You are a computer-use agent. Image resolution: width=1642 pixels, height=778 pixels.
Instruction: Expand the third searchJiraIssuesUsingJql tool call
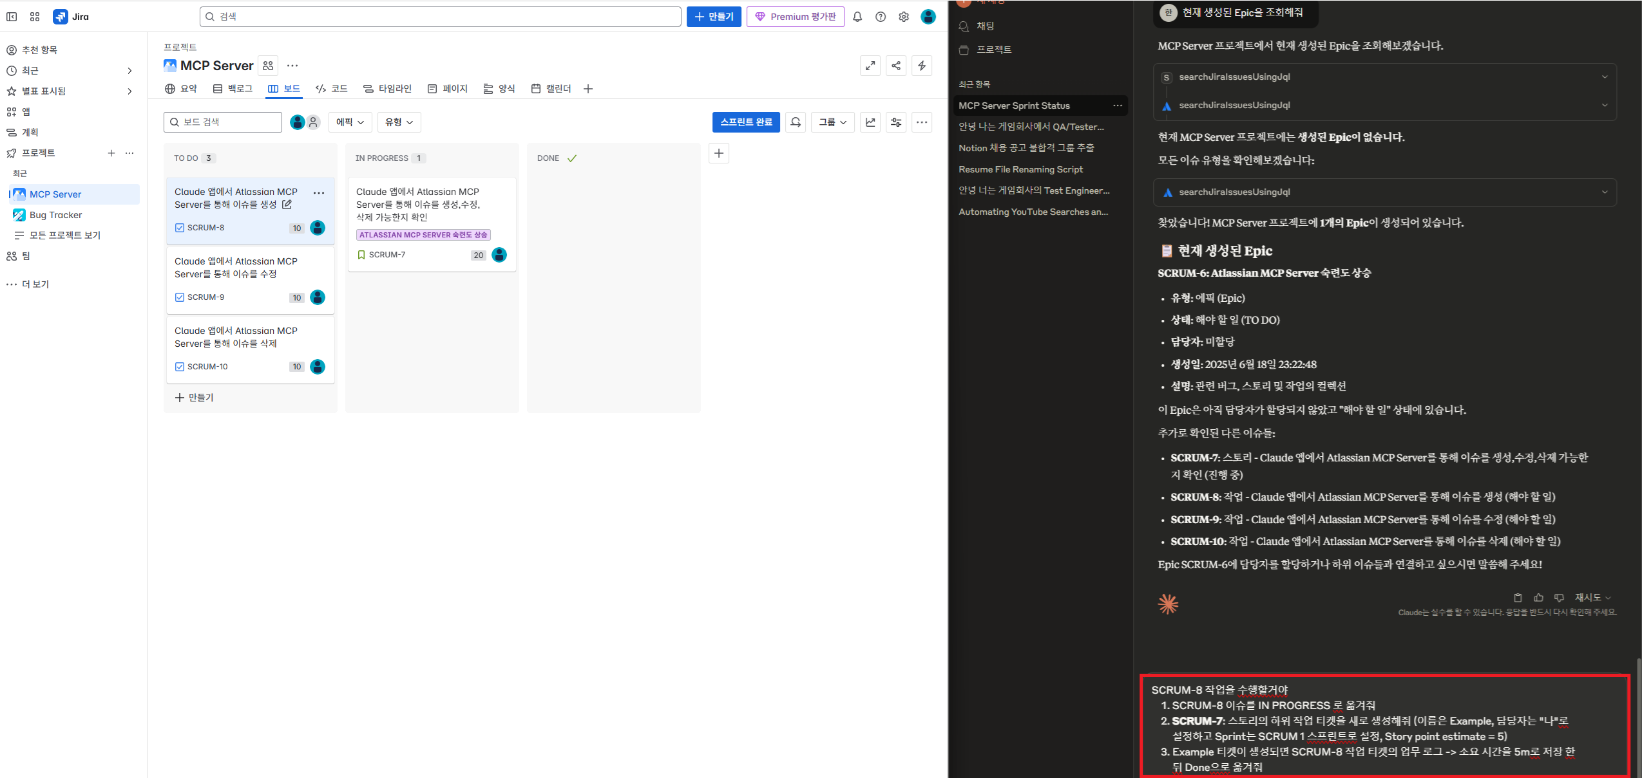(1385, 192)
